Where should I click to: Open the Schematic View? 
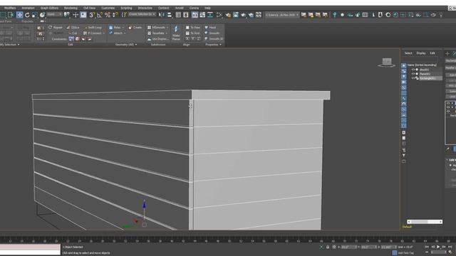210,15
